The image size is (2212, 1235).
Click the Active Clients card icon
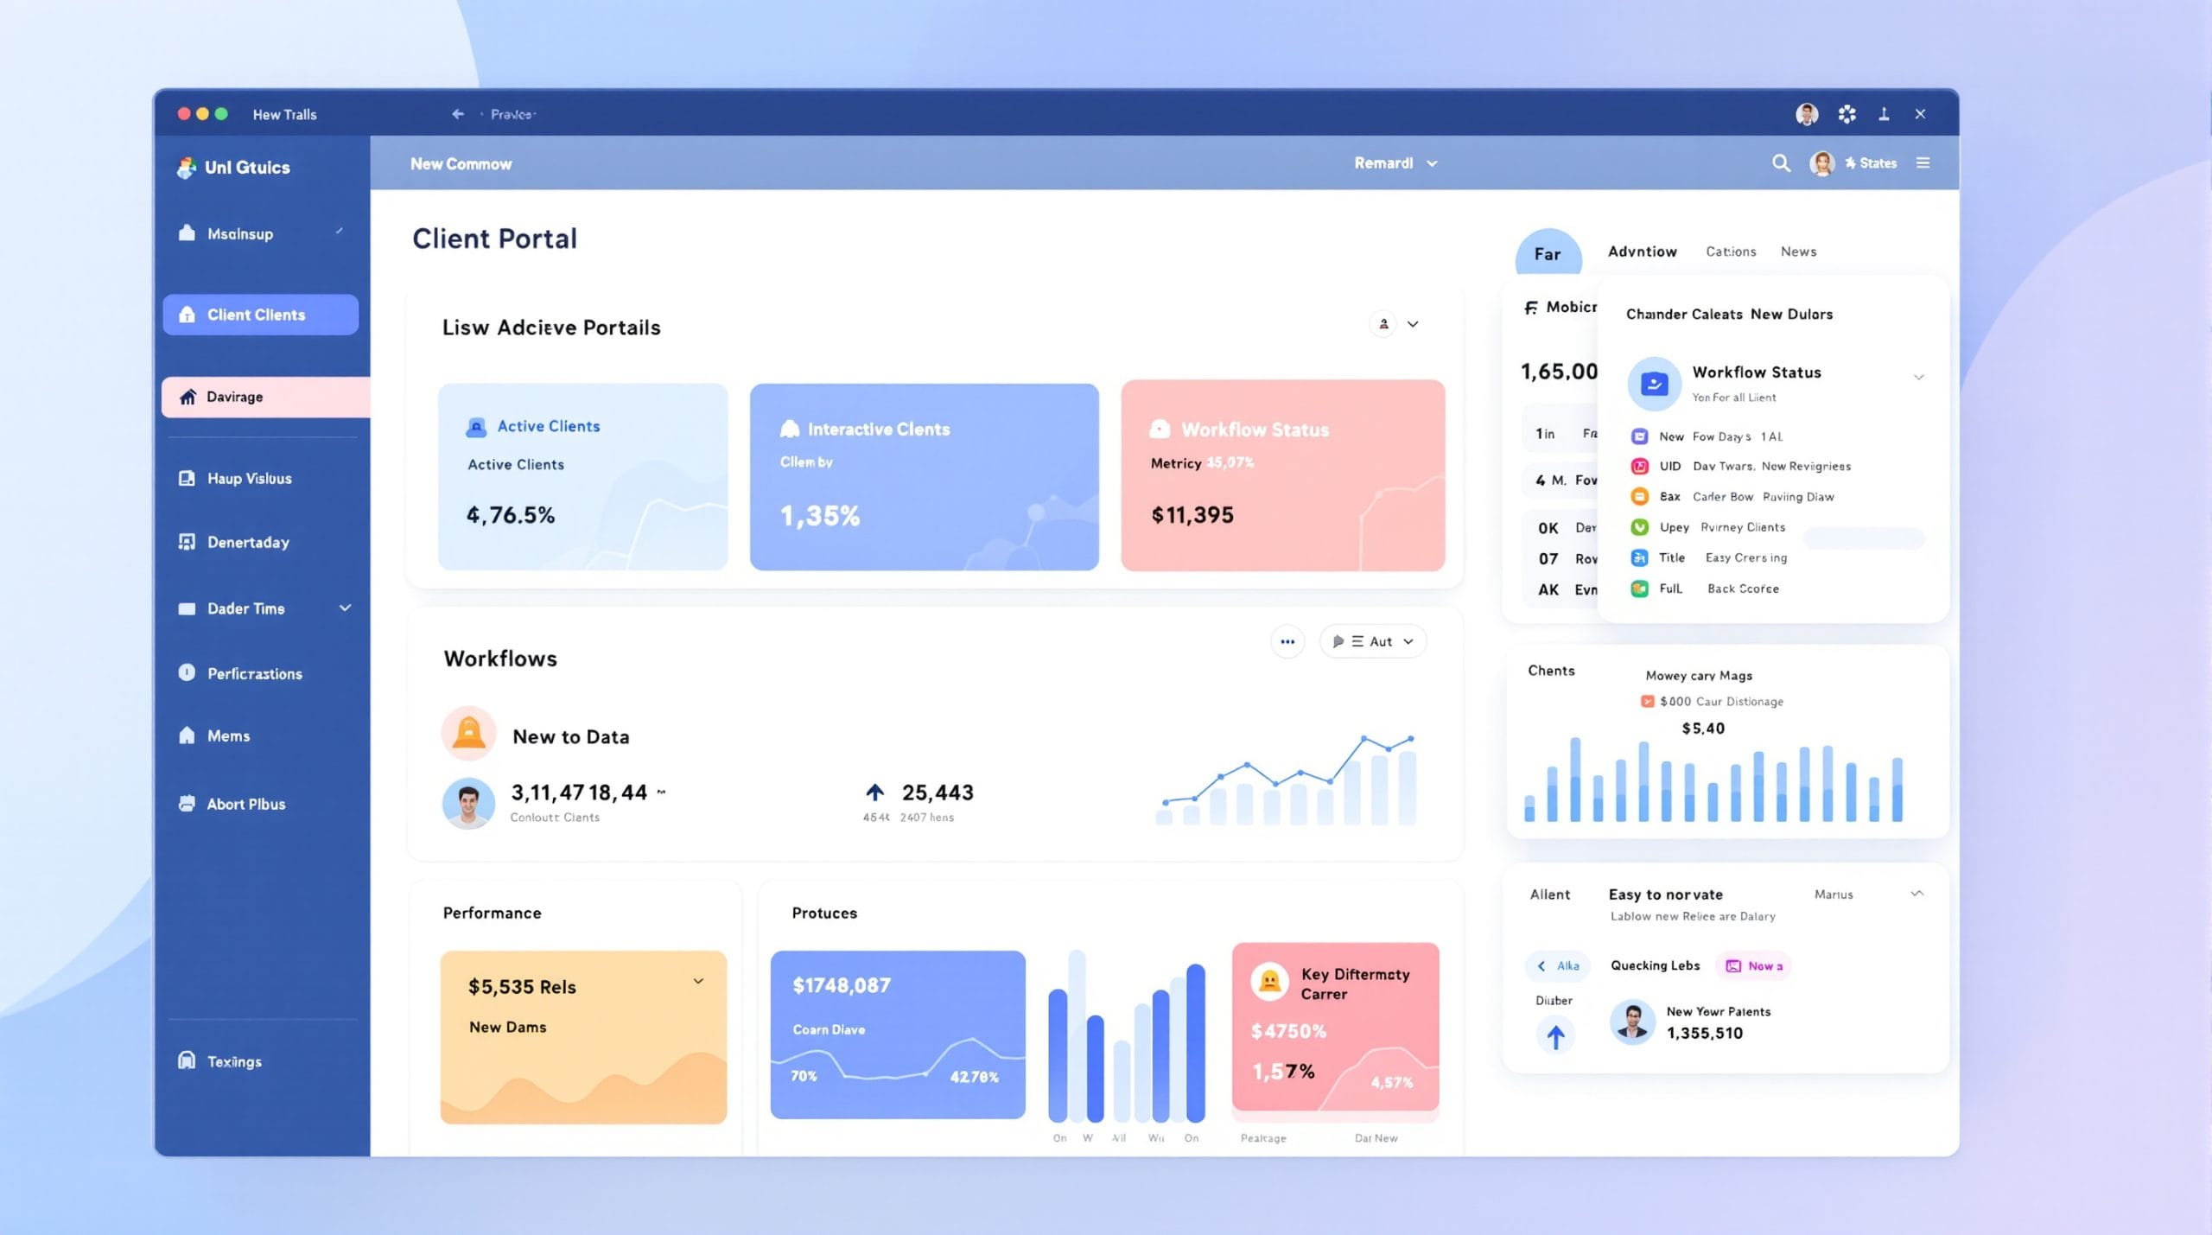[476, 427]
